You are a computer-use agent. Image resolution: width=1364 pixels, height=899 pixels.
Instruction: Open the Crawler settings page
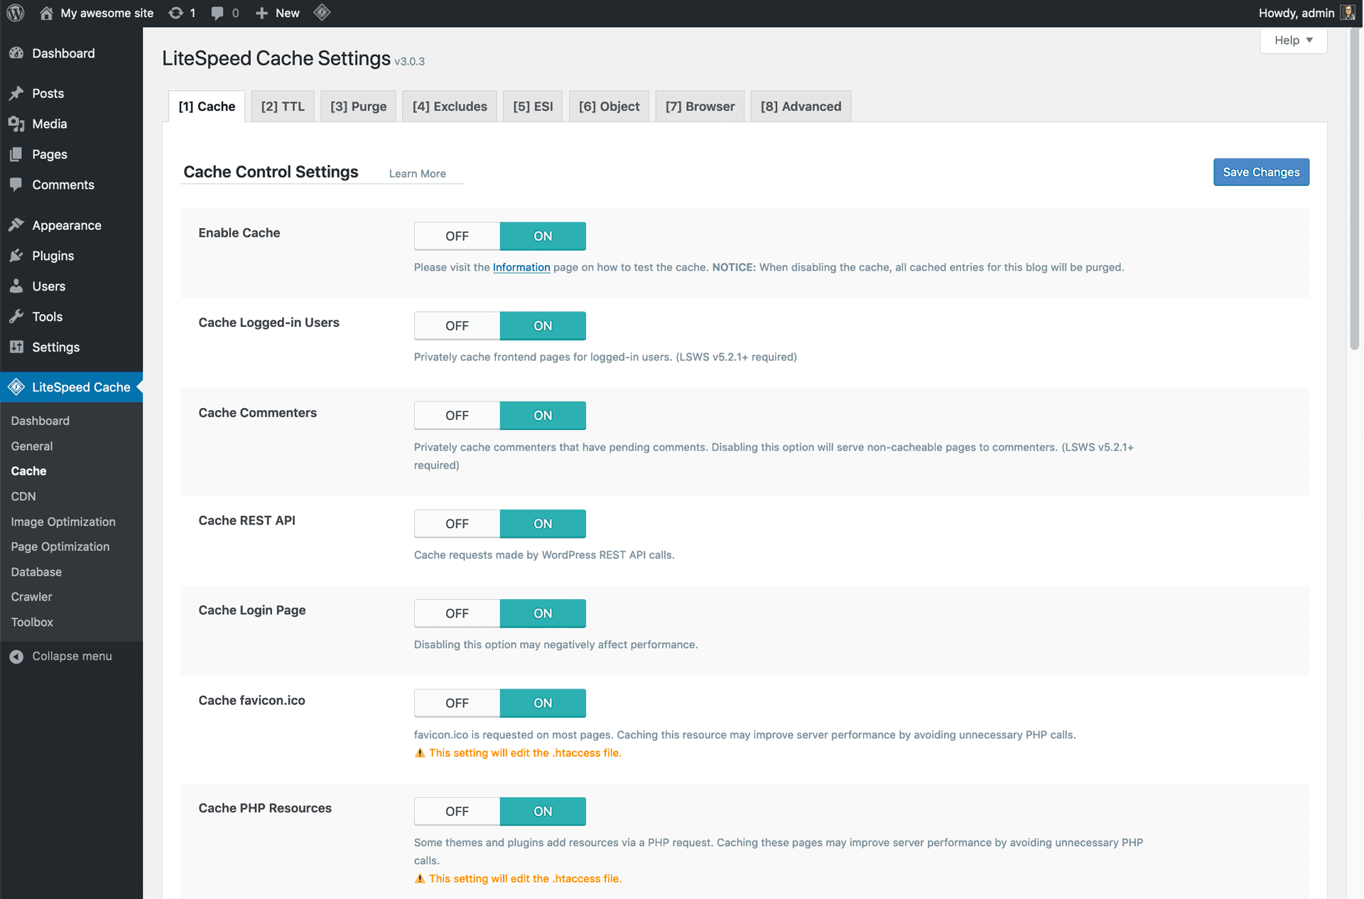[x=31, y=597]
